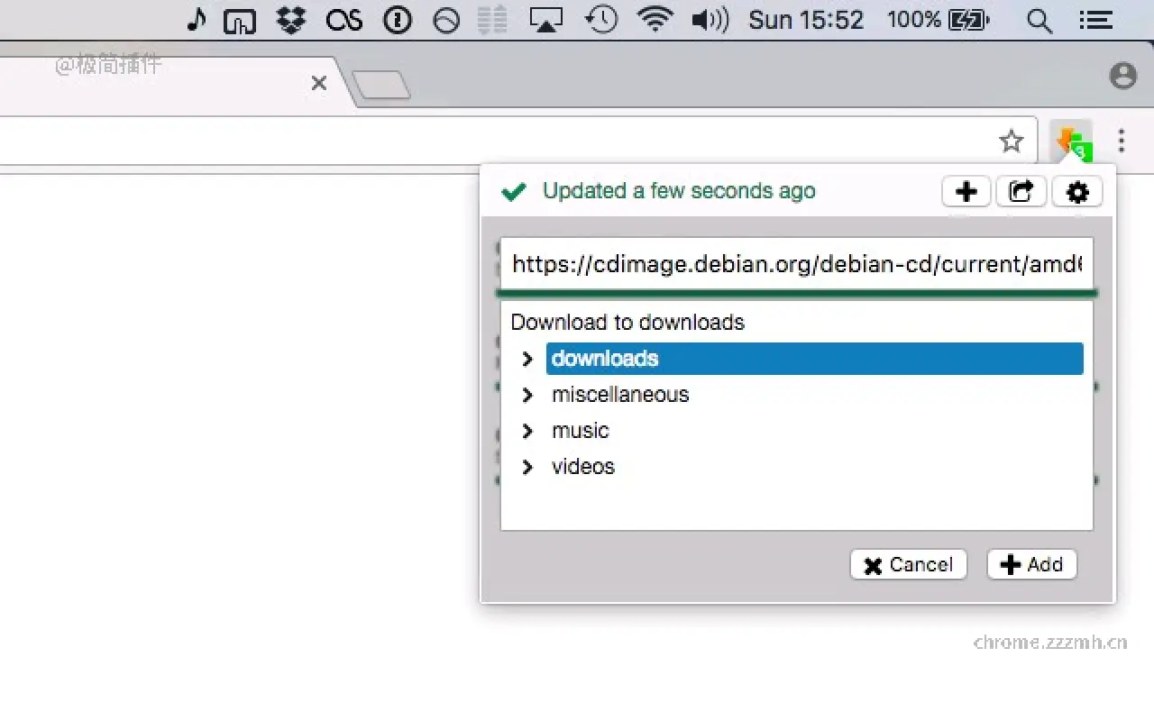This screenshot has width=1154, height=721.
Task: Expand the music folder
Action: coord(527,431)
